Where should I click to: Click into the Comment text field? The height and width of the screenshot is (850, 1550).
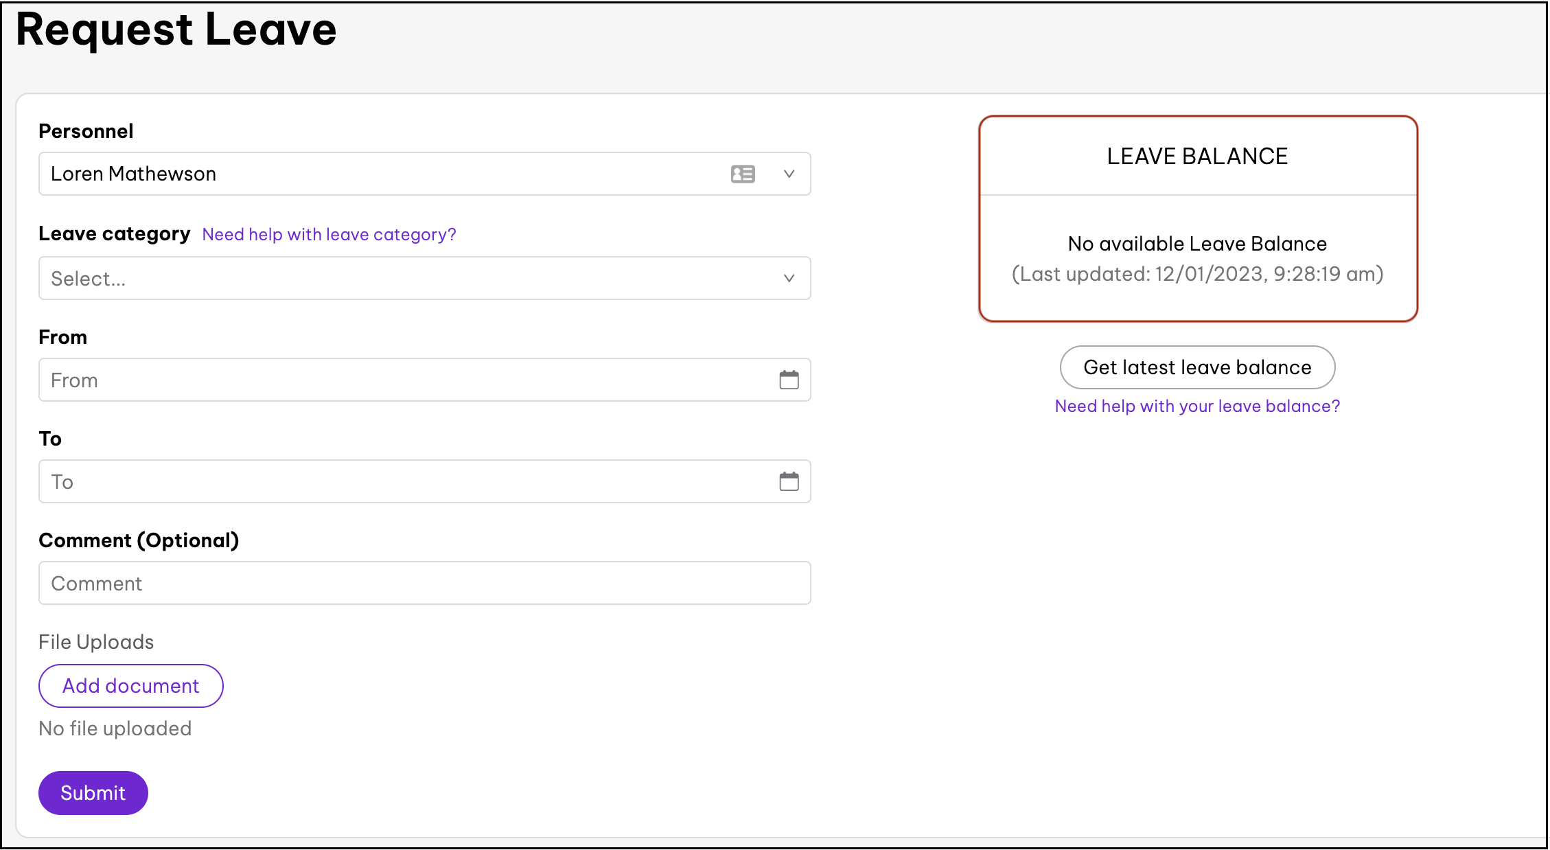point(424,583)
